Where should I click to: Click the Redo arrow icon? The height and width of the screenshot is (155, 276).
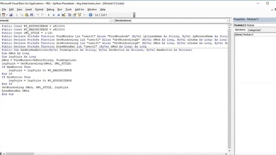click(x=42, y=15)
